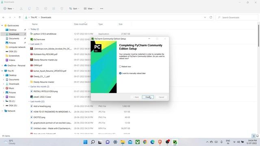
Task: Select Documents under Quick access
Action: coord(14,39)
